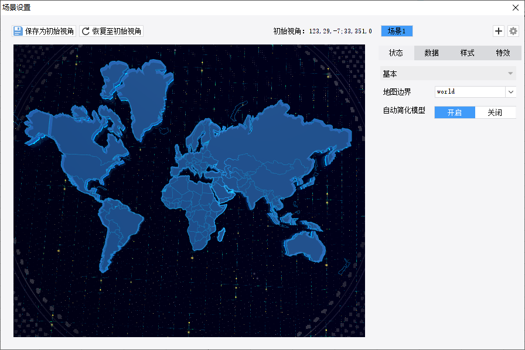Image resolution: width=525 pixels, height=350 pixels.
Task: Close the 场景设置 dialog
Action: (516, 8)
